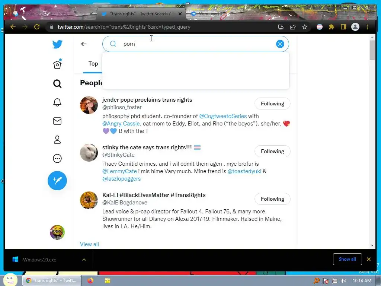381x286 pixels.
Task: Close the Twitter Search tab
Action: pyautogui.click(x=180, y=14)
